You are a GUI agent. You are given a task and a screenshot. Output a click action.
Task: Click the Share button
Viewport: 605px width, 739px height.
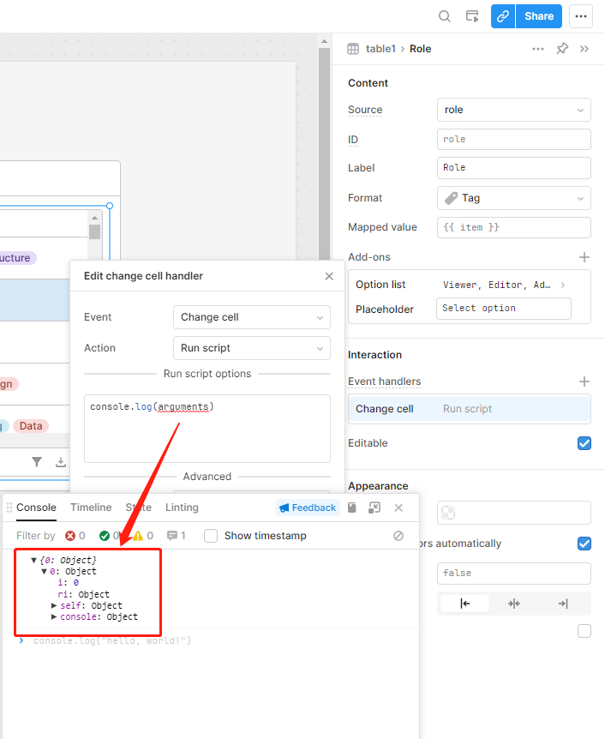coord(539,16)
